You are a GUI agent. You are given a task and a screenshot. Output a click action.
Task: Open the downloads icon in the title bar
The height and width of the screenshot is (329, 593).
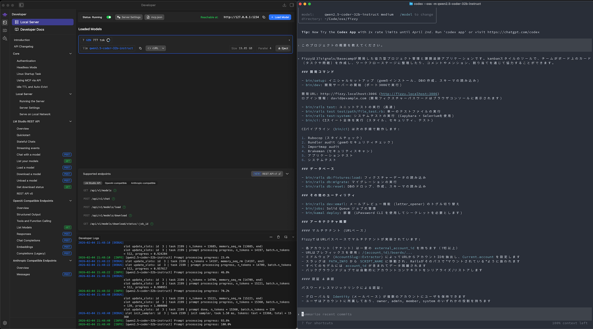[284, 5]
